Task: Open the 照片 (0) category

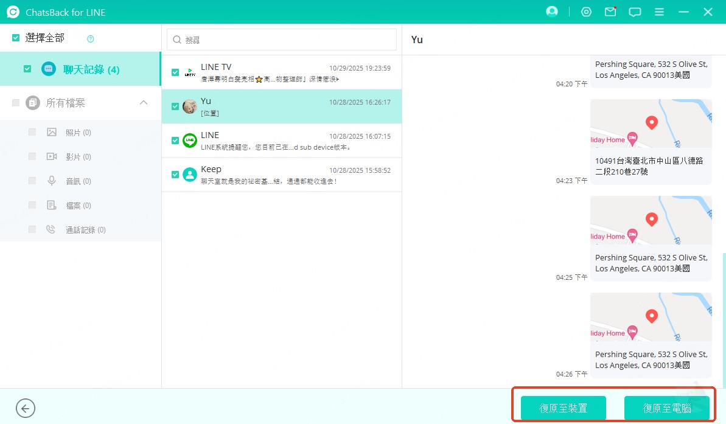Action: pos(79,133)
